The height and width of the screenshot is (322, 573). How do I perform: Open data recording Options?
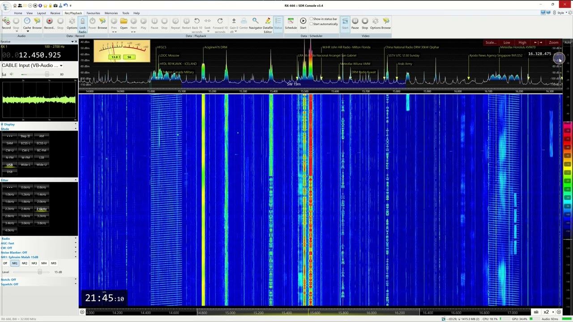[72, 23]
